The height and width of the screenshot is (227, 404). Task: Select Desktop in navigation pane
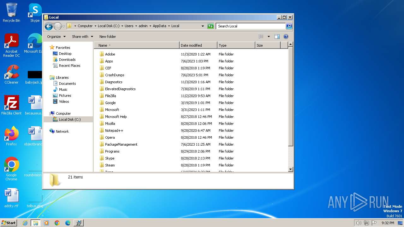pyautogui.click(x=65, y=54)
